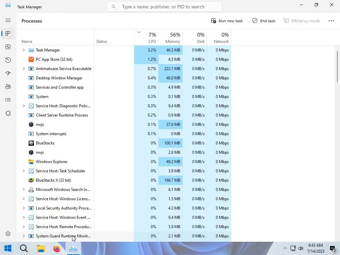Viewport: 340px width, 255px height.
Task: Click the clock and date in taskbar
Action: tap(315, 248)
